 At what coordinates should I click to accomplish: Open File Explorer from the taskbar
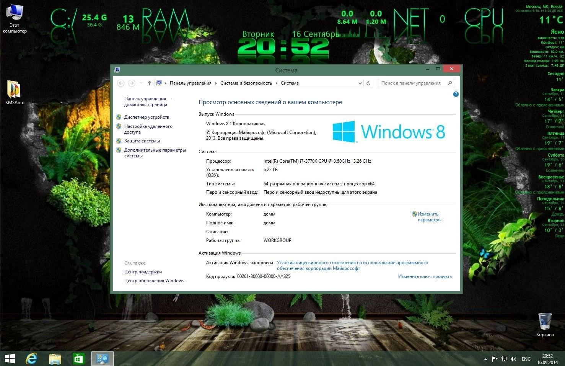pos(55,359)
